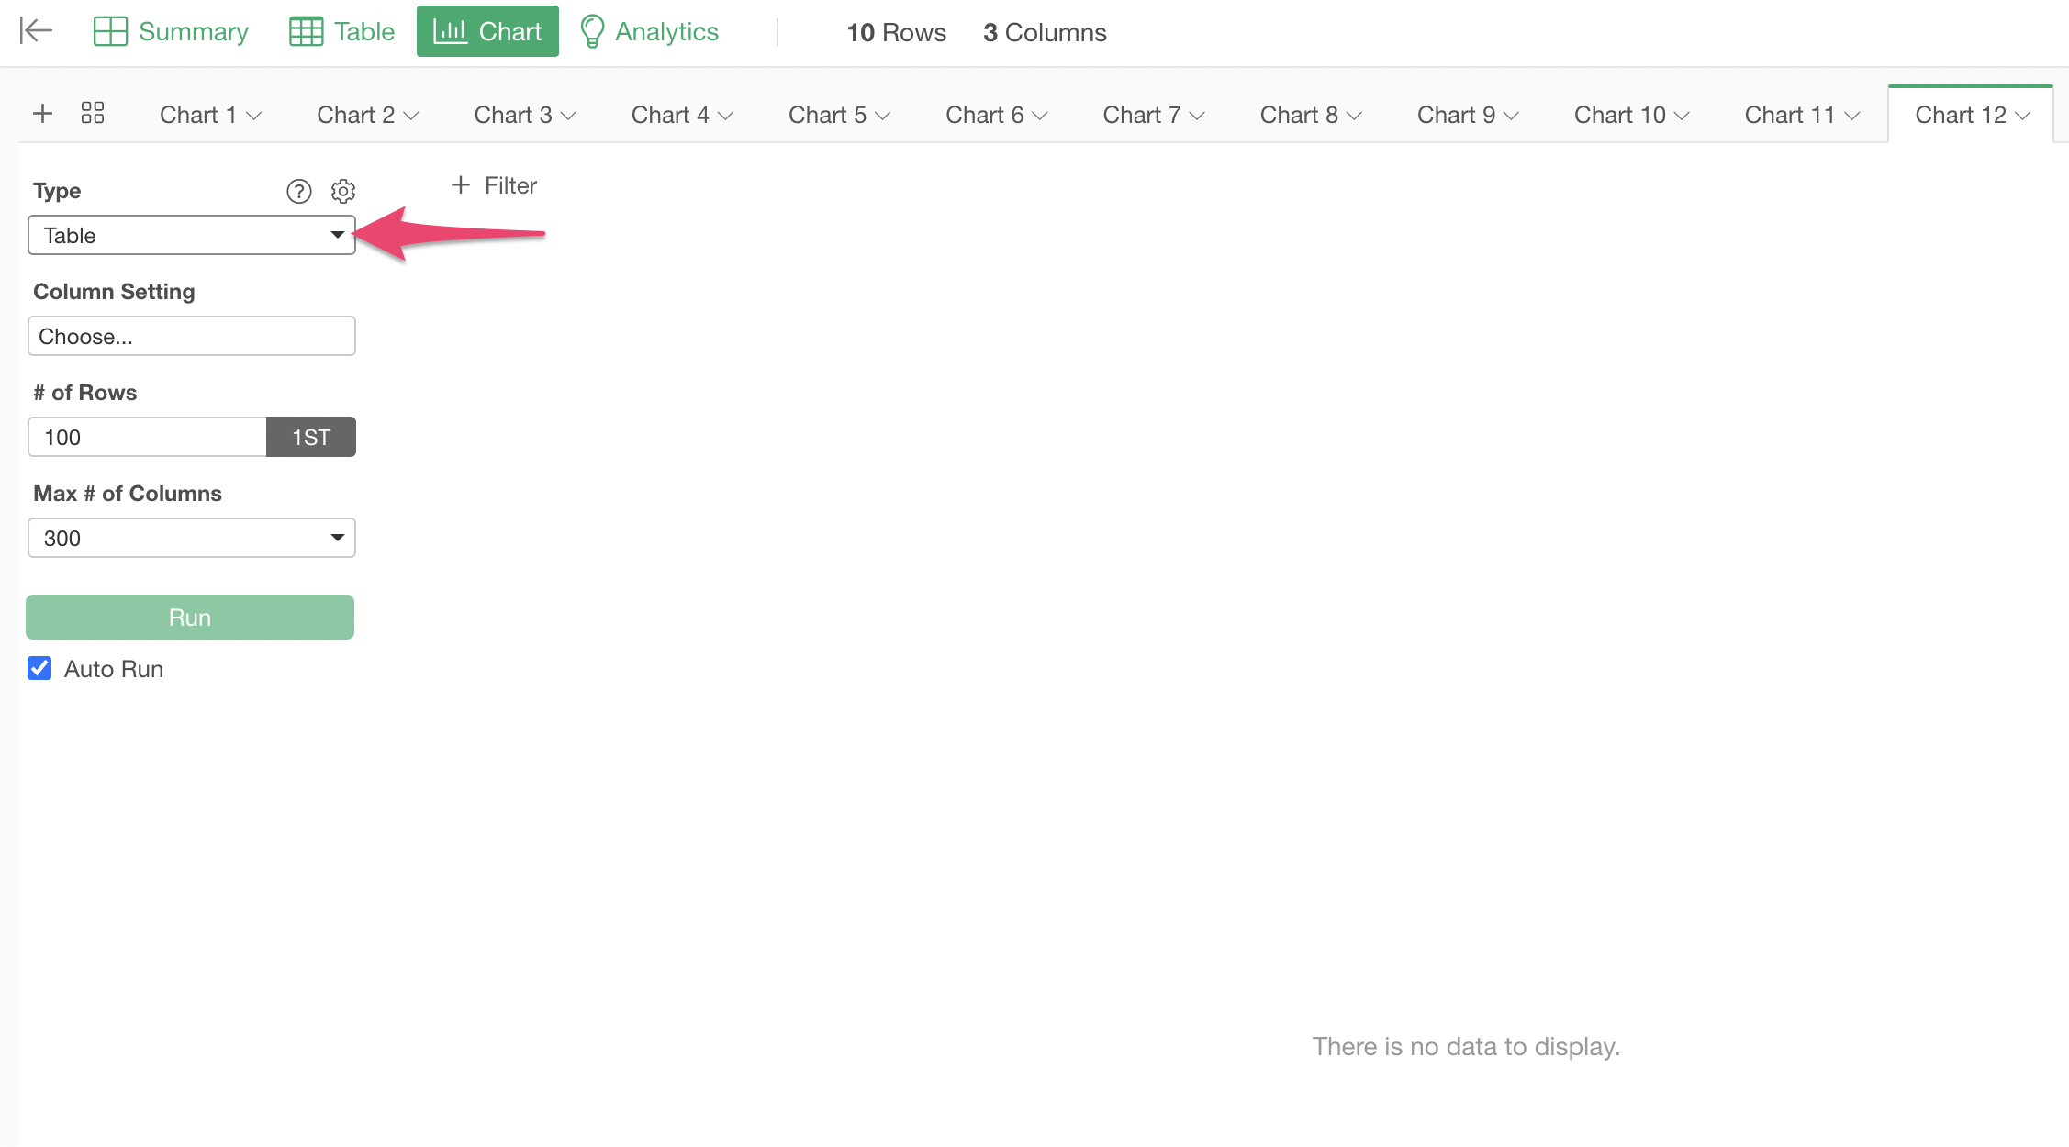Switch to the Chart 1 tab
Viewport: 2069px width, 1147px height.
pos(198,115)
